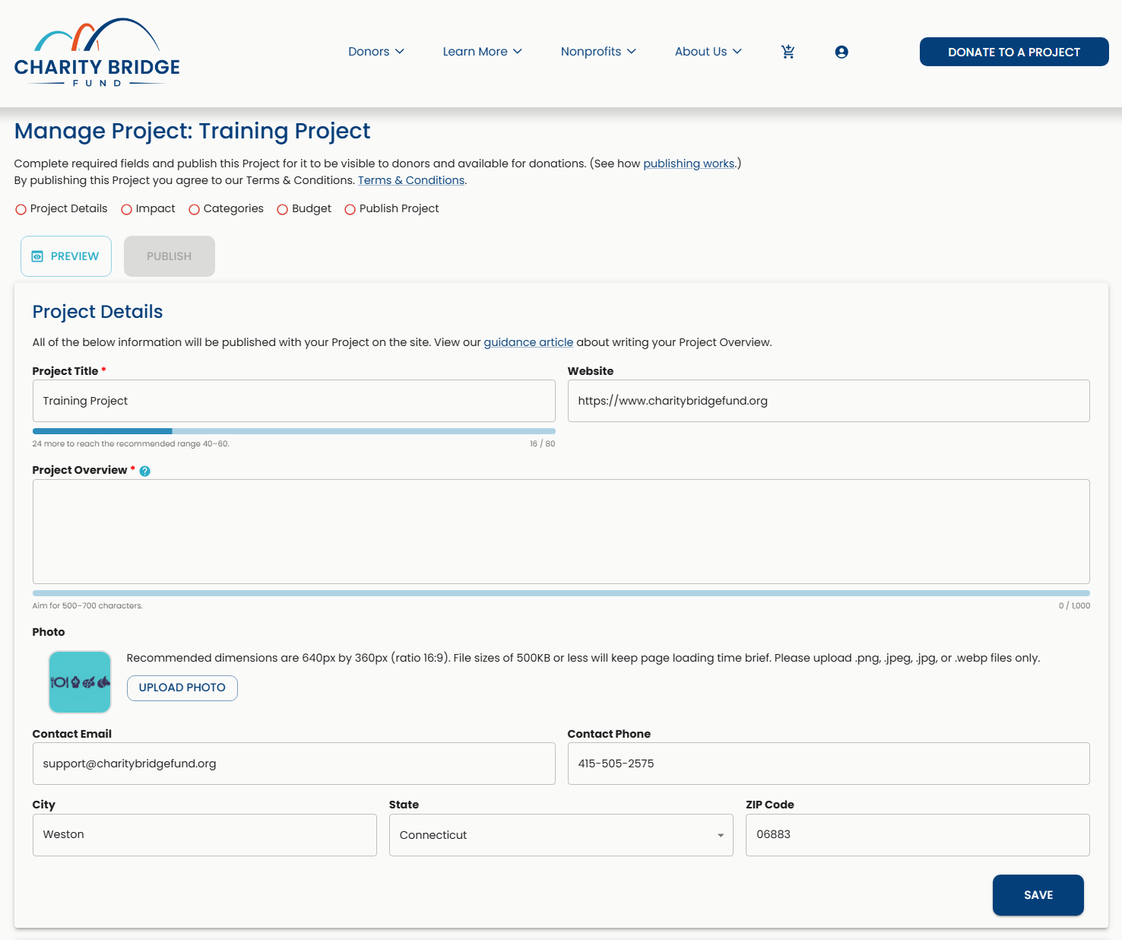Click the Project Title character progress bar
This screenshot has width=1122, height=940.
click(294, 431)
